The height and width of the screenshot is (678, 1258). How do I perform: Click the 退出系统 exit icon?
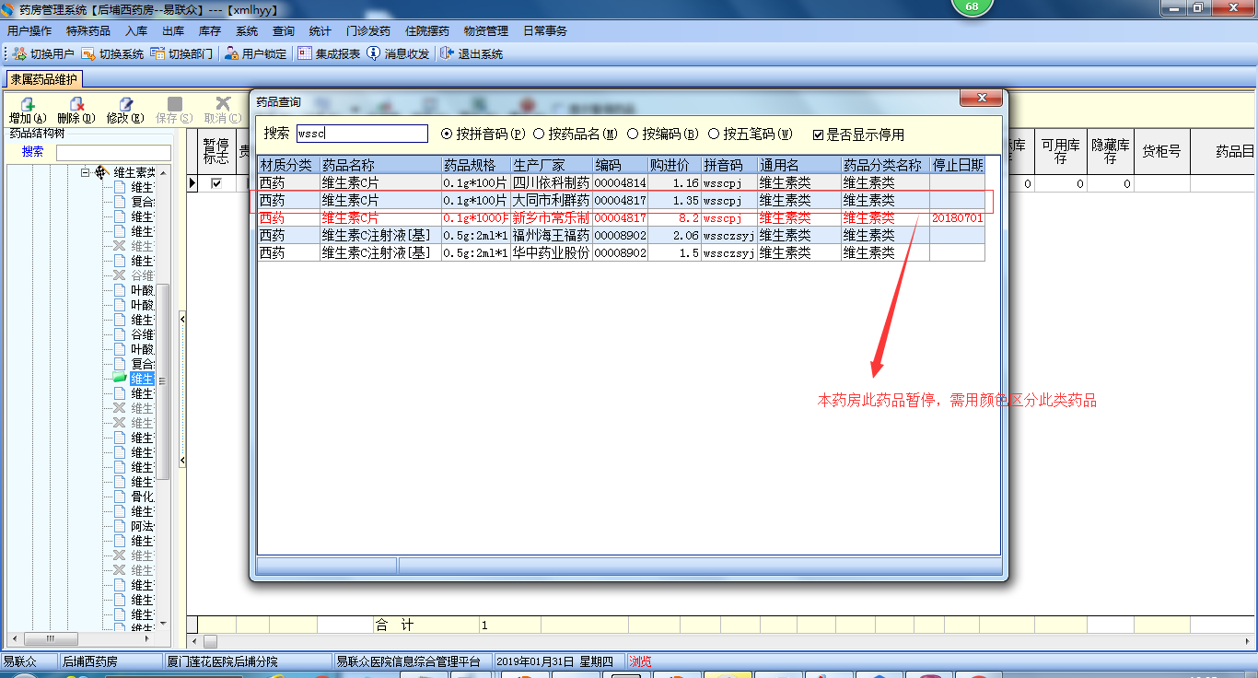[448, 53]
